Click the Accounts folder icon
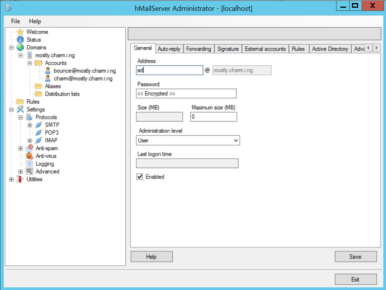The width and height of the screenshot is (386, 290). [x=39, y=63]
